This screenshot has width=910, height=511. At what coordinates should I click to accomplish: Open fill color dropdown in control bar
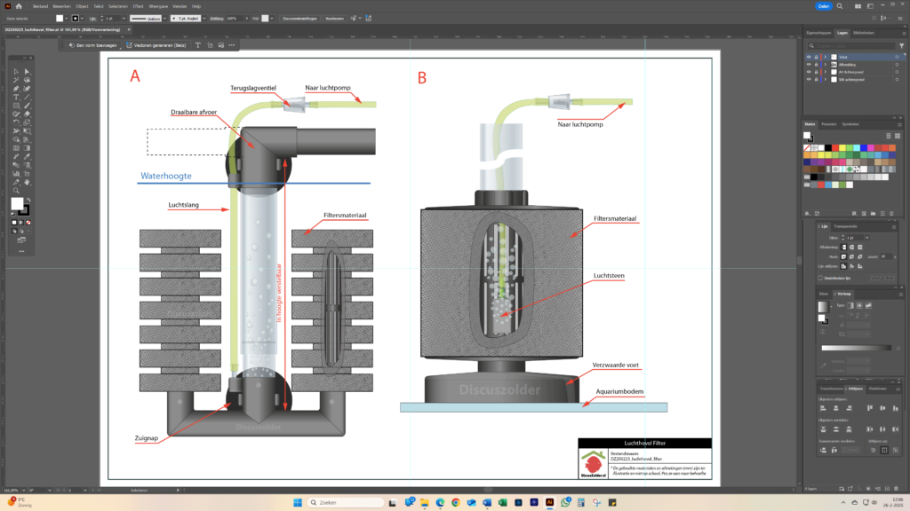click(66, 19)
